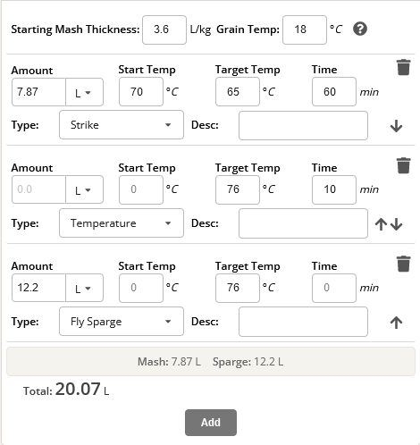Open the Type dropdown showing Fly Sparge
Screen dimensions: 420x445
[x=122, y=322]
